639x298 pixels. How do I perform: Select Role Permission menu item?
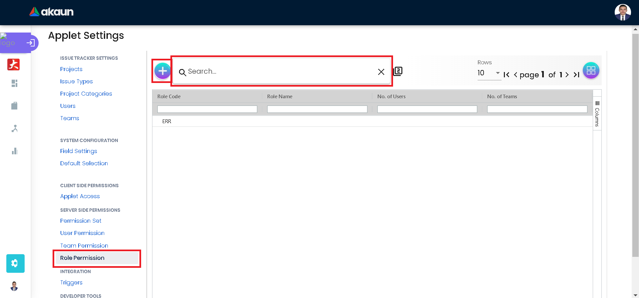pos(97,258)
